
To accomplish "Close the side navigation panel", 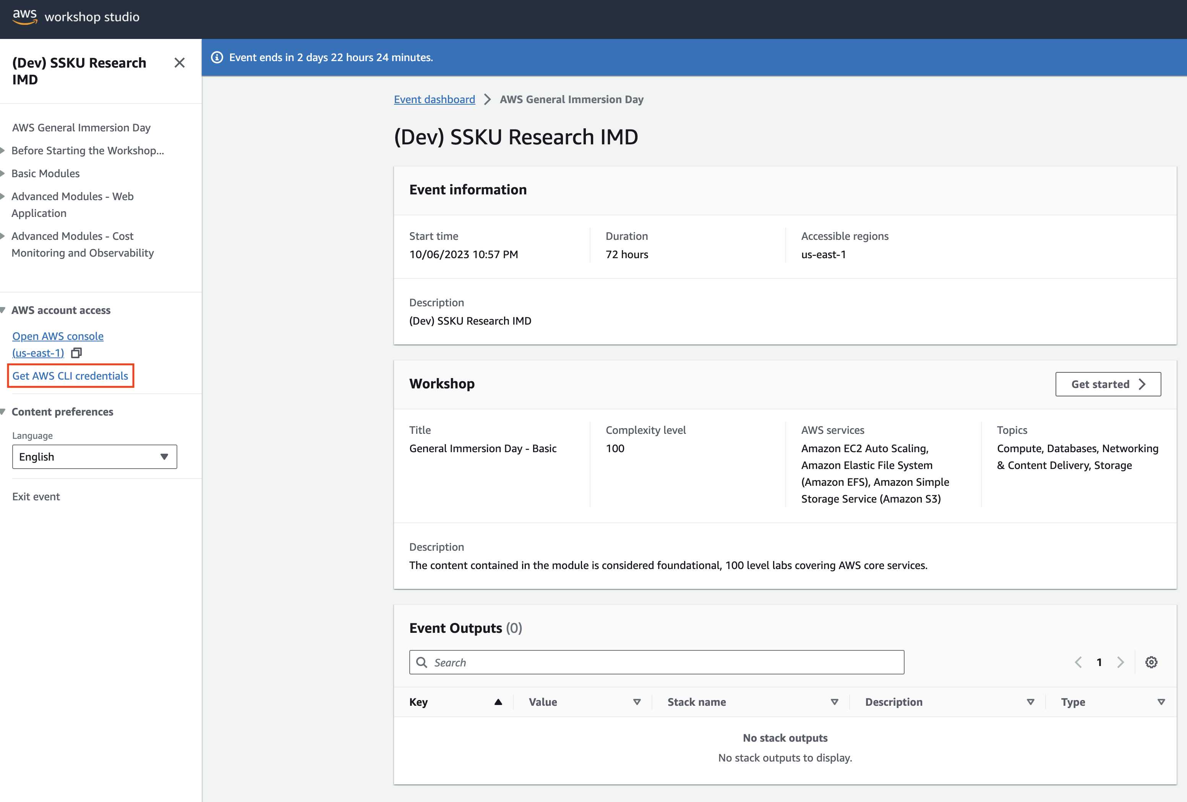I will (179, 63).
